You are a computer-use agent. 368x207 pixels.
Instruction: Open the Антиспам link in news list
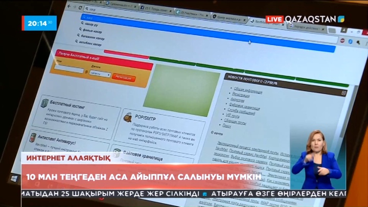[x=237, y=100]
